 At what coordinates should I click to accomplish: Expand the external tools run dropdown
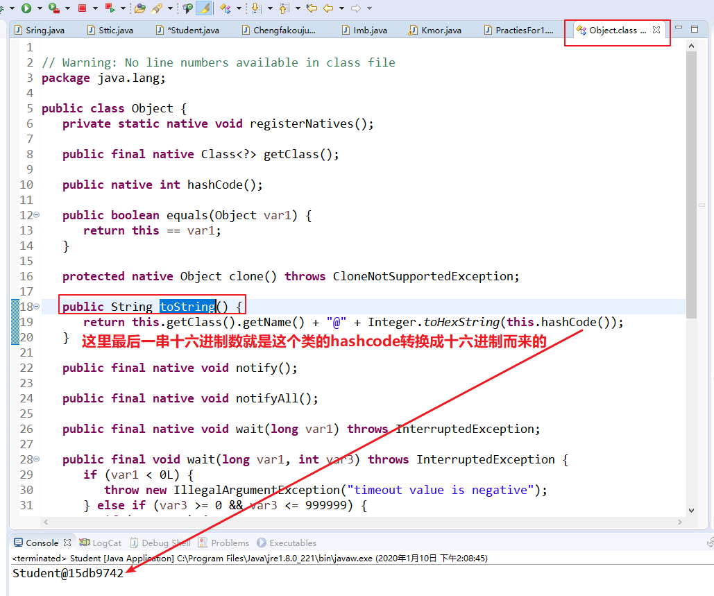pos(68,8)
